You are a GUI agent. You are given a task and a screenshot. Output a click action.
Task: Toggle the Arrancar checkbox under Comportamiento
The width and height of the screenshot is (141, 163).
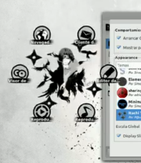[x=118, y=38]
